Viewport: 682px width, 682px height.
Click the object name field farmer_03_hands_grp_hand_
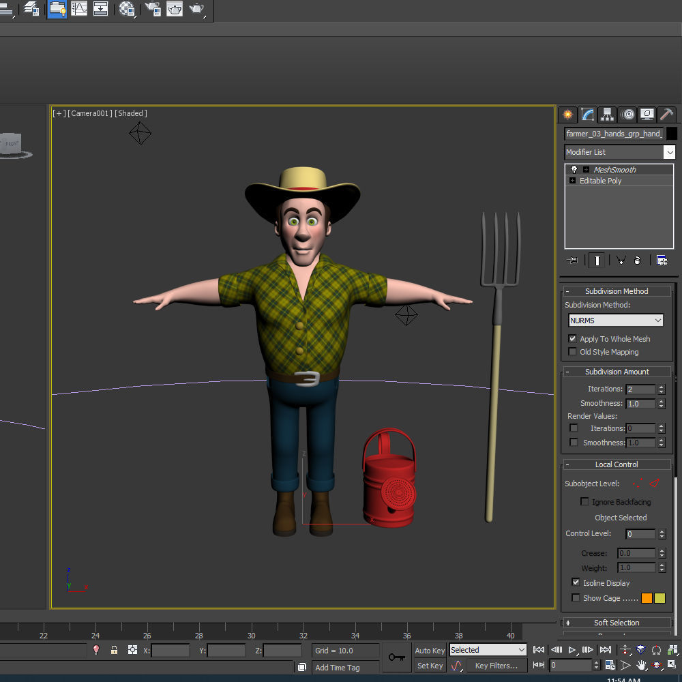pyautogui.click(x=614, y=134)
